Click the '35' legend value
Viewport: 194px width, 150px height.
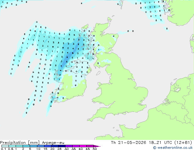point(74,149)
